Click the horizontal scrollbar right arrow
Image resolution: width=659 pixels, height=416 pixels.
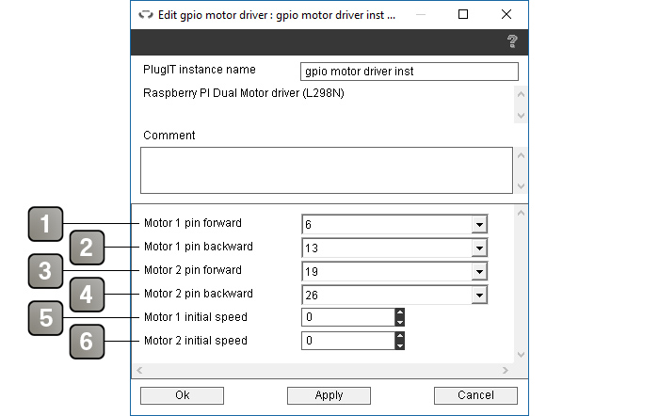pos(506,370)
